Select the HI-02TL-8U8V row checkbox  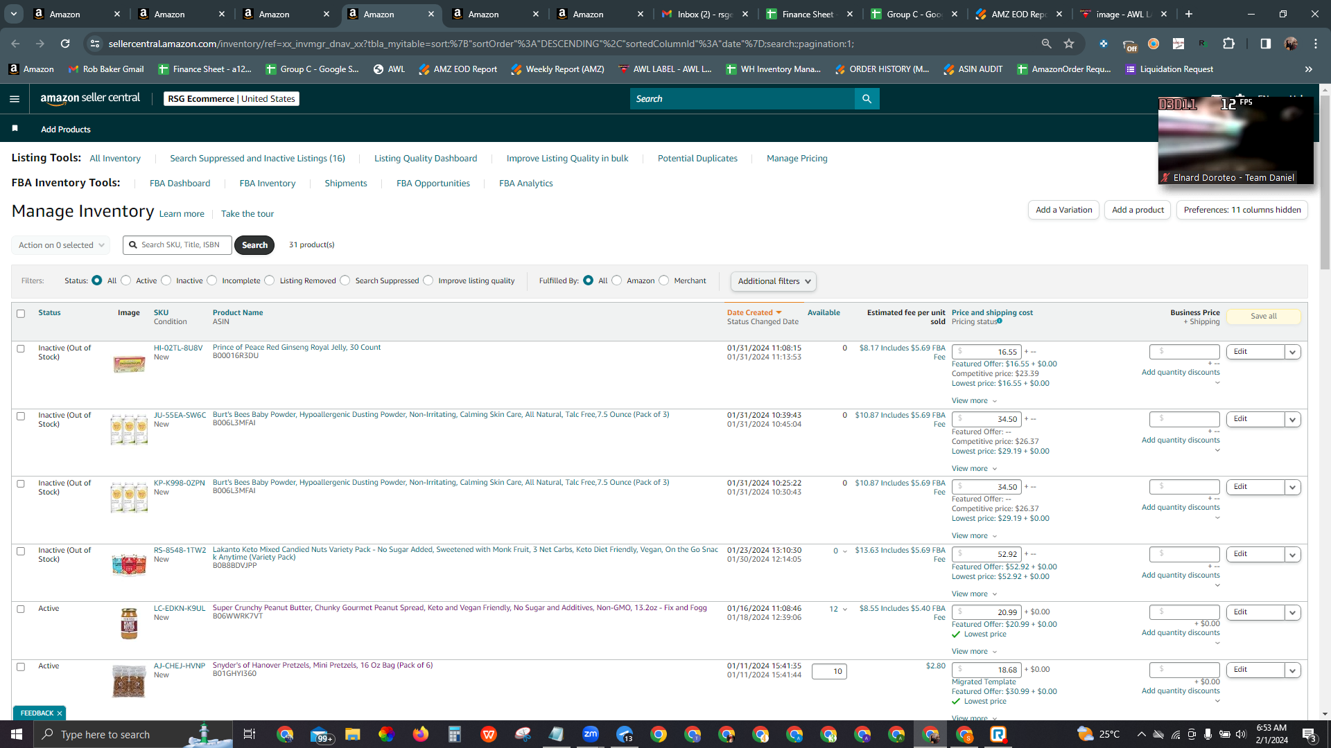[21, 349]
